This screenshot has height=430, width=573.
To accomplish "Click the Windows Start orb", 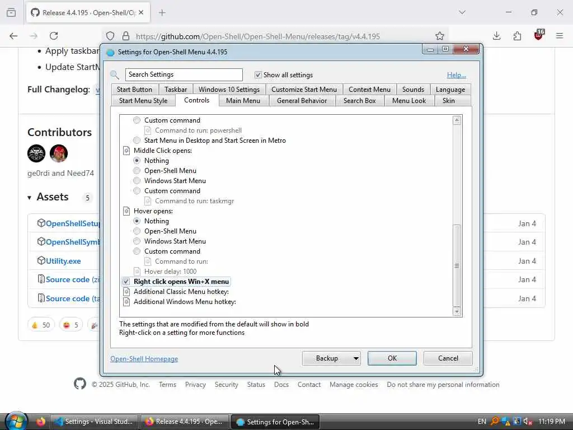I will pos(16,420).
